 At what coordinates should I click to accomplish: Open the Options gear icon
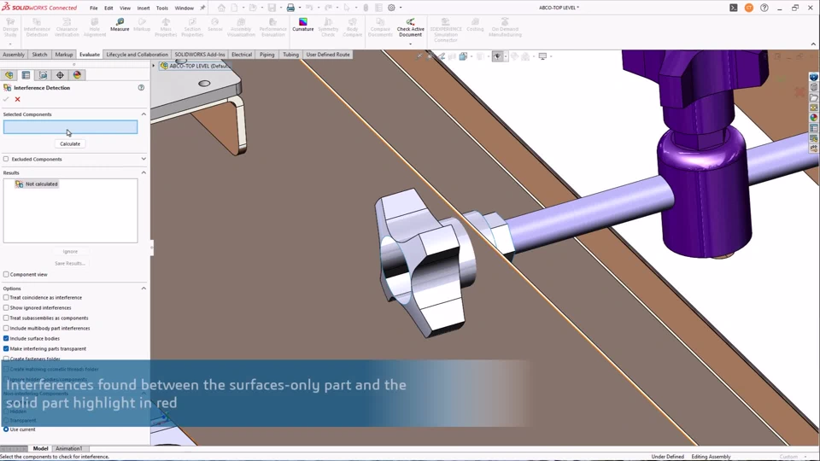392,8
